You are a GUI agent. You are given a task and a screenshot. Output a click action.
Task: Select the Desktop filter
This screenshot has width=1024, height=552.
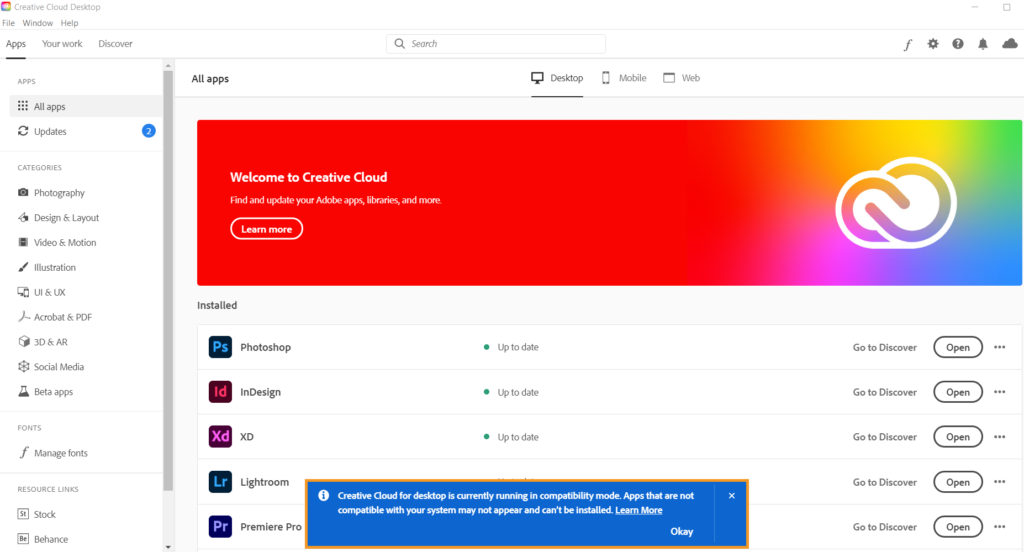[x=557, y=78]
